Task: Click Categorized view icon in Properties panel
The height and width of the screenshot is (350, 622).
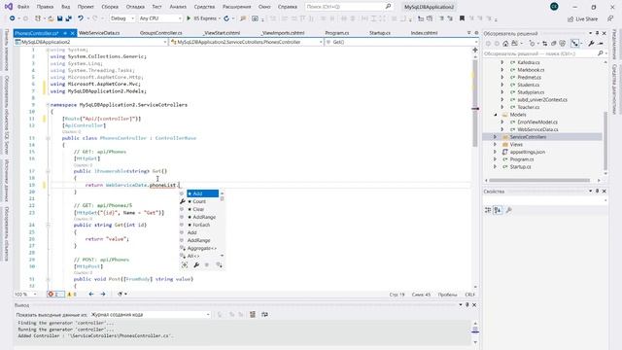Action: click(x=488, y=210)
